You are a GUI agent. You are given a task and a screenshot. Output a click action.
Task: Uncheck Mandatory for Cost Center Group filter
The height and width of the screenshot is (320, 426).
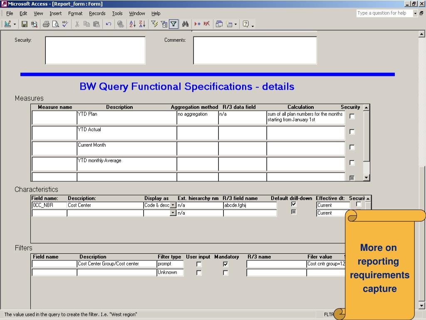pos(225,264)
